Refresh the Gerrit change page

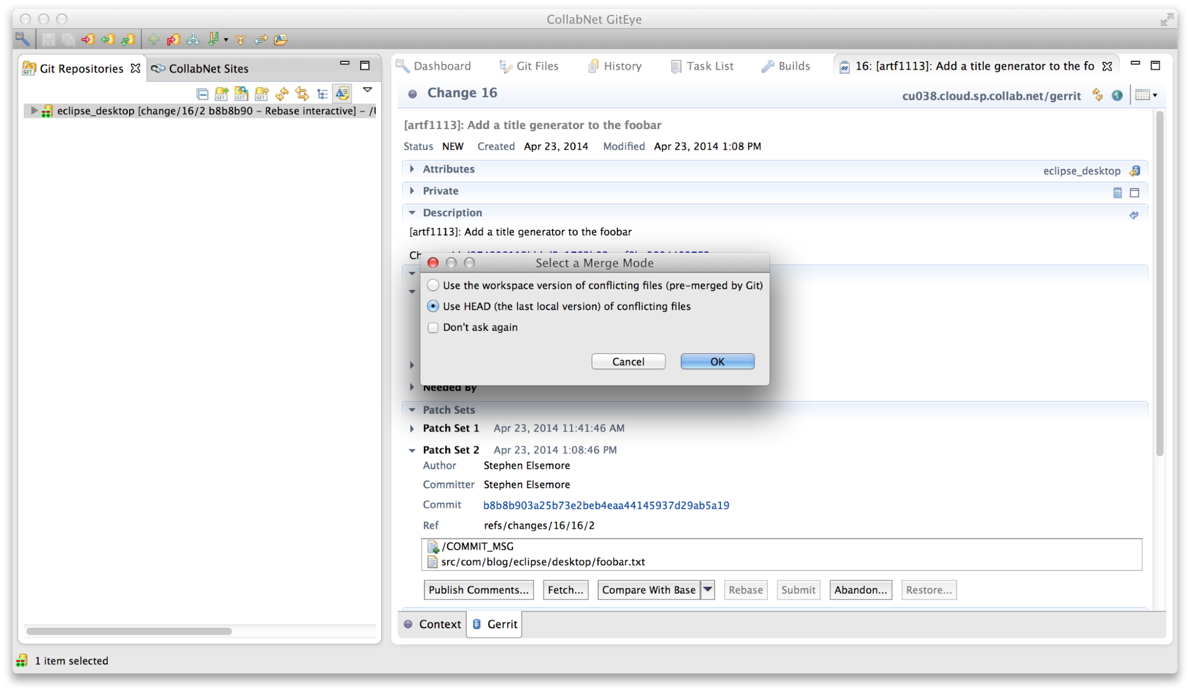click(1097, 95)
